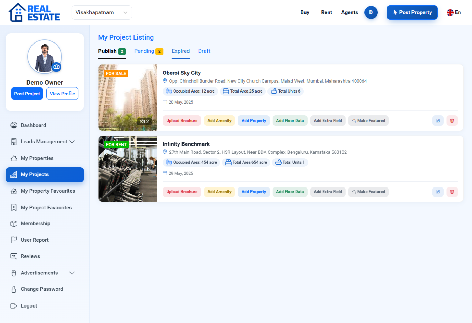Switch to the Draft tab
Screen dimensions: 472x323
204,51
